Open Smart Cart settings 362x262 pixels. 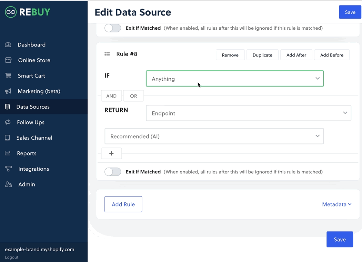coord(31,76)
